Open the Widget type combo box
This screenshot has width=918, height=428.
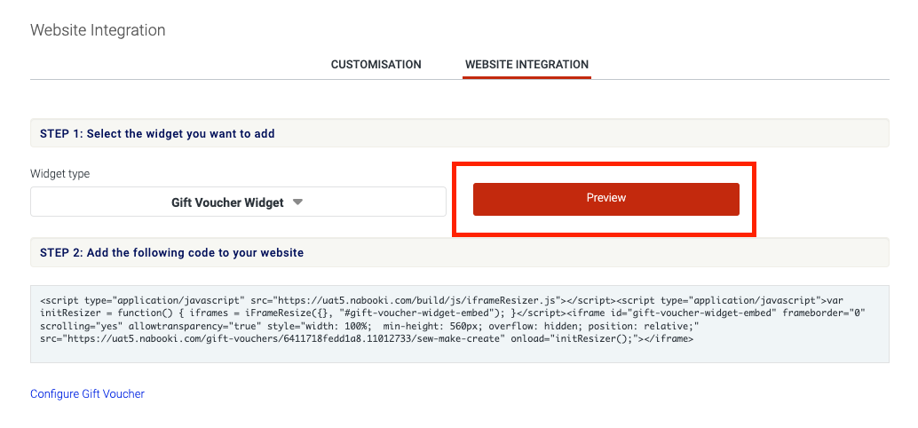pos(238,202)
